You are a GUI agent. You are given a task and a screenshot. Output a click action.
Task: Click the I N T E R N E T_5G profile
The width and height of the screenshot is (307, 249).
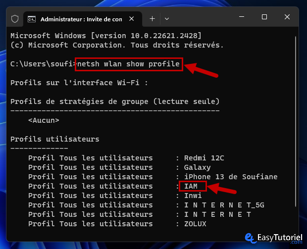pos(224,205)
